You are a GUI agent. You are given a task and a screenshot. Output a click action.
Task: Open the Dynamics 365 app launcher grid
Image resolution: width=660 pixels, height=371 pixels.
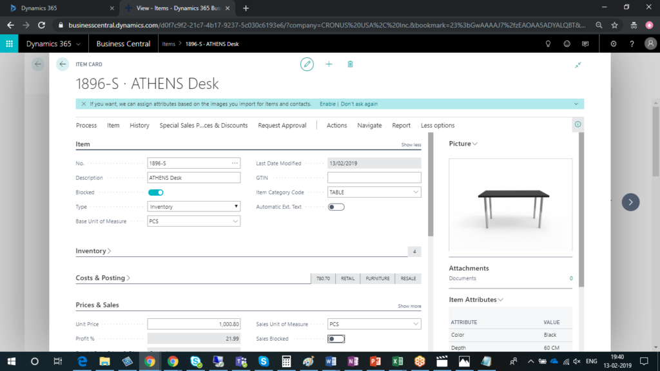[x=10, y=44]
